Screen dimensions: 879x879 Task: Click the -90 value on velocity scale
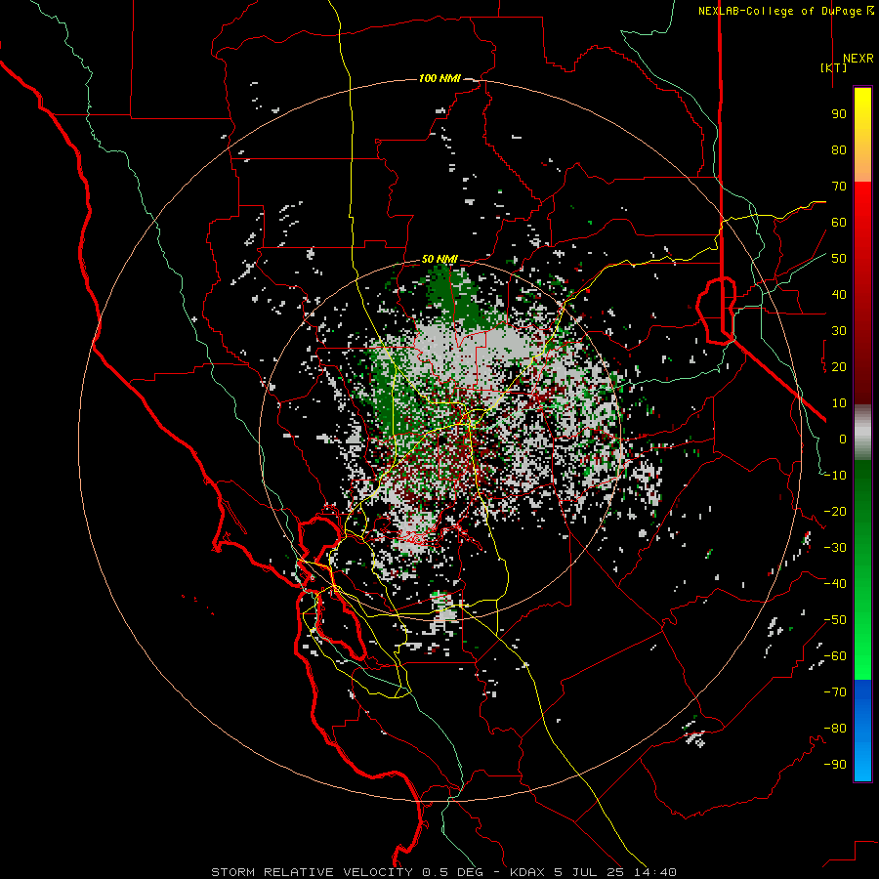coord(835,765)
